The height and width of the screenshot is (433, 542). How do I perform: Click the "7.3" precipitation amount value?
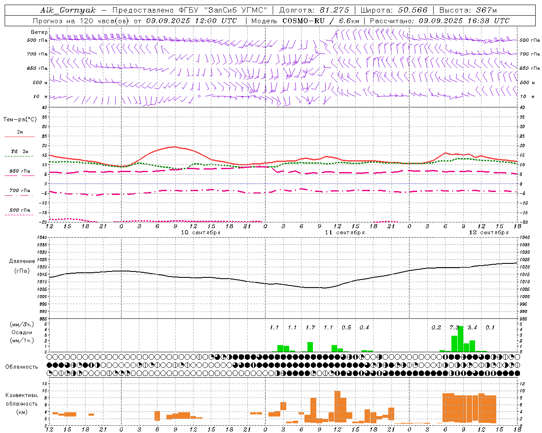click(454, 327)
